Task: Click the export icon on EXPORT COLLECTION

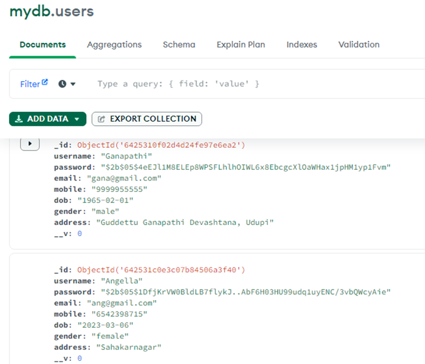Action: pyautogui.click(x=102, y=119)
